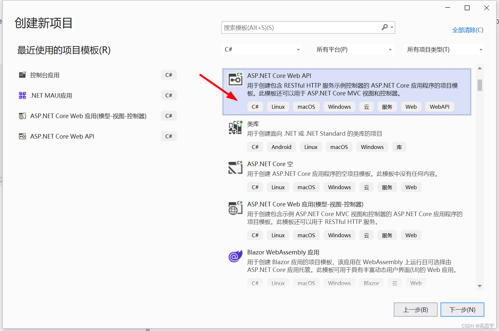
Task: Click the Class Library (类库) template icon
Action: click(236, 128)
